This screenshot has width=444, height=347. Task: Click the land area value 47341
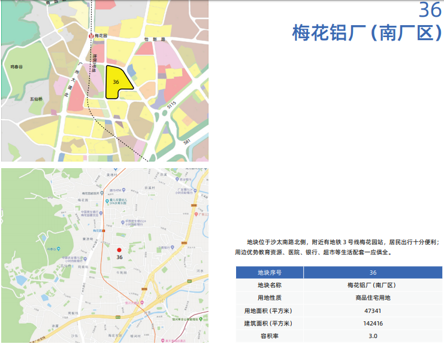pos(373,311)
